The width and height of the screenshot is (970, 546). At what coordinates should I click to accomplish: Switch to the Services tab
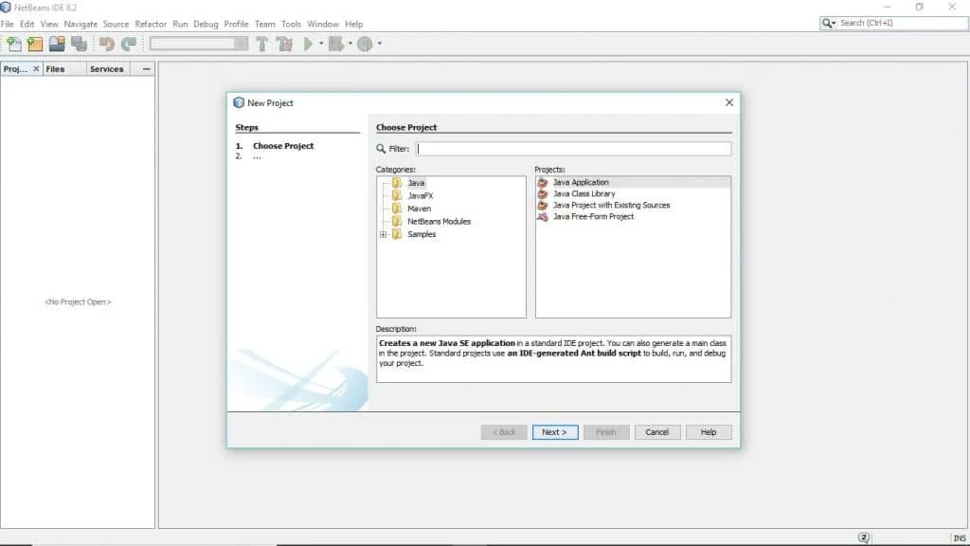point(106,69)
